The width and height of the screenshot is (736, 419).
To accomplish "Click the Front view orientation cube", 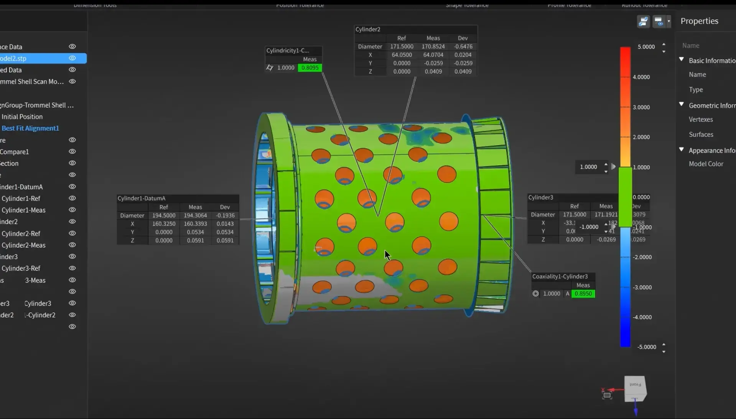I will 635,388.
